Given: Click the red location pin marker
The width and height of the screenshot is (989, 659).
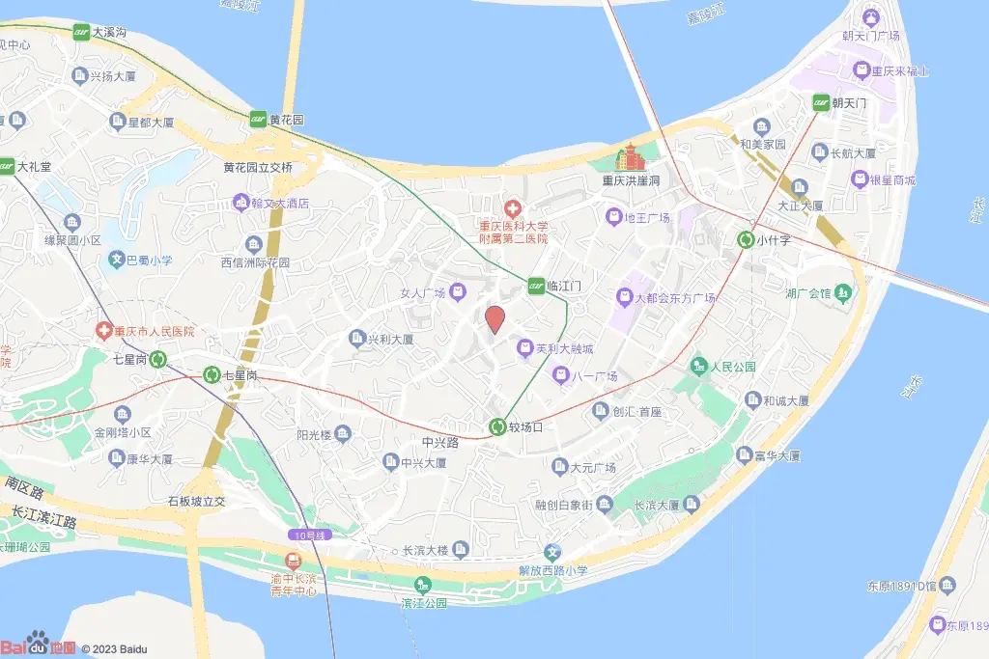Looking at the screenshot, I should click(495, 318).
